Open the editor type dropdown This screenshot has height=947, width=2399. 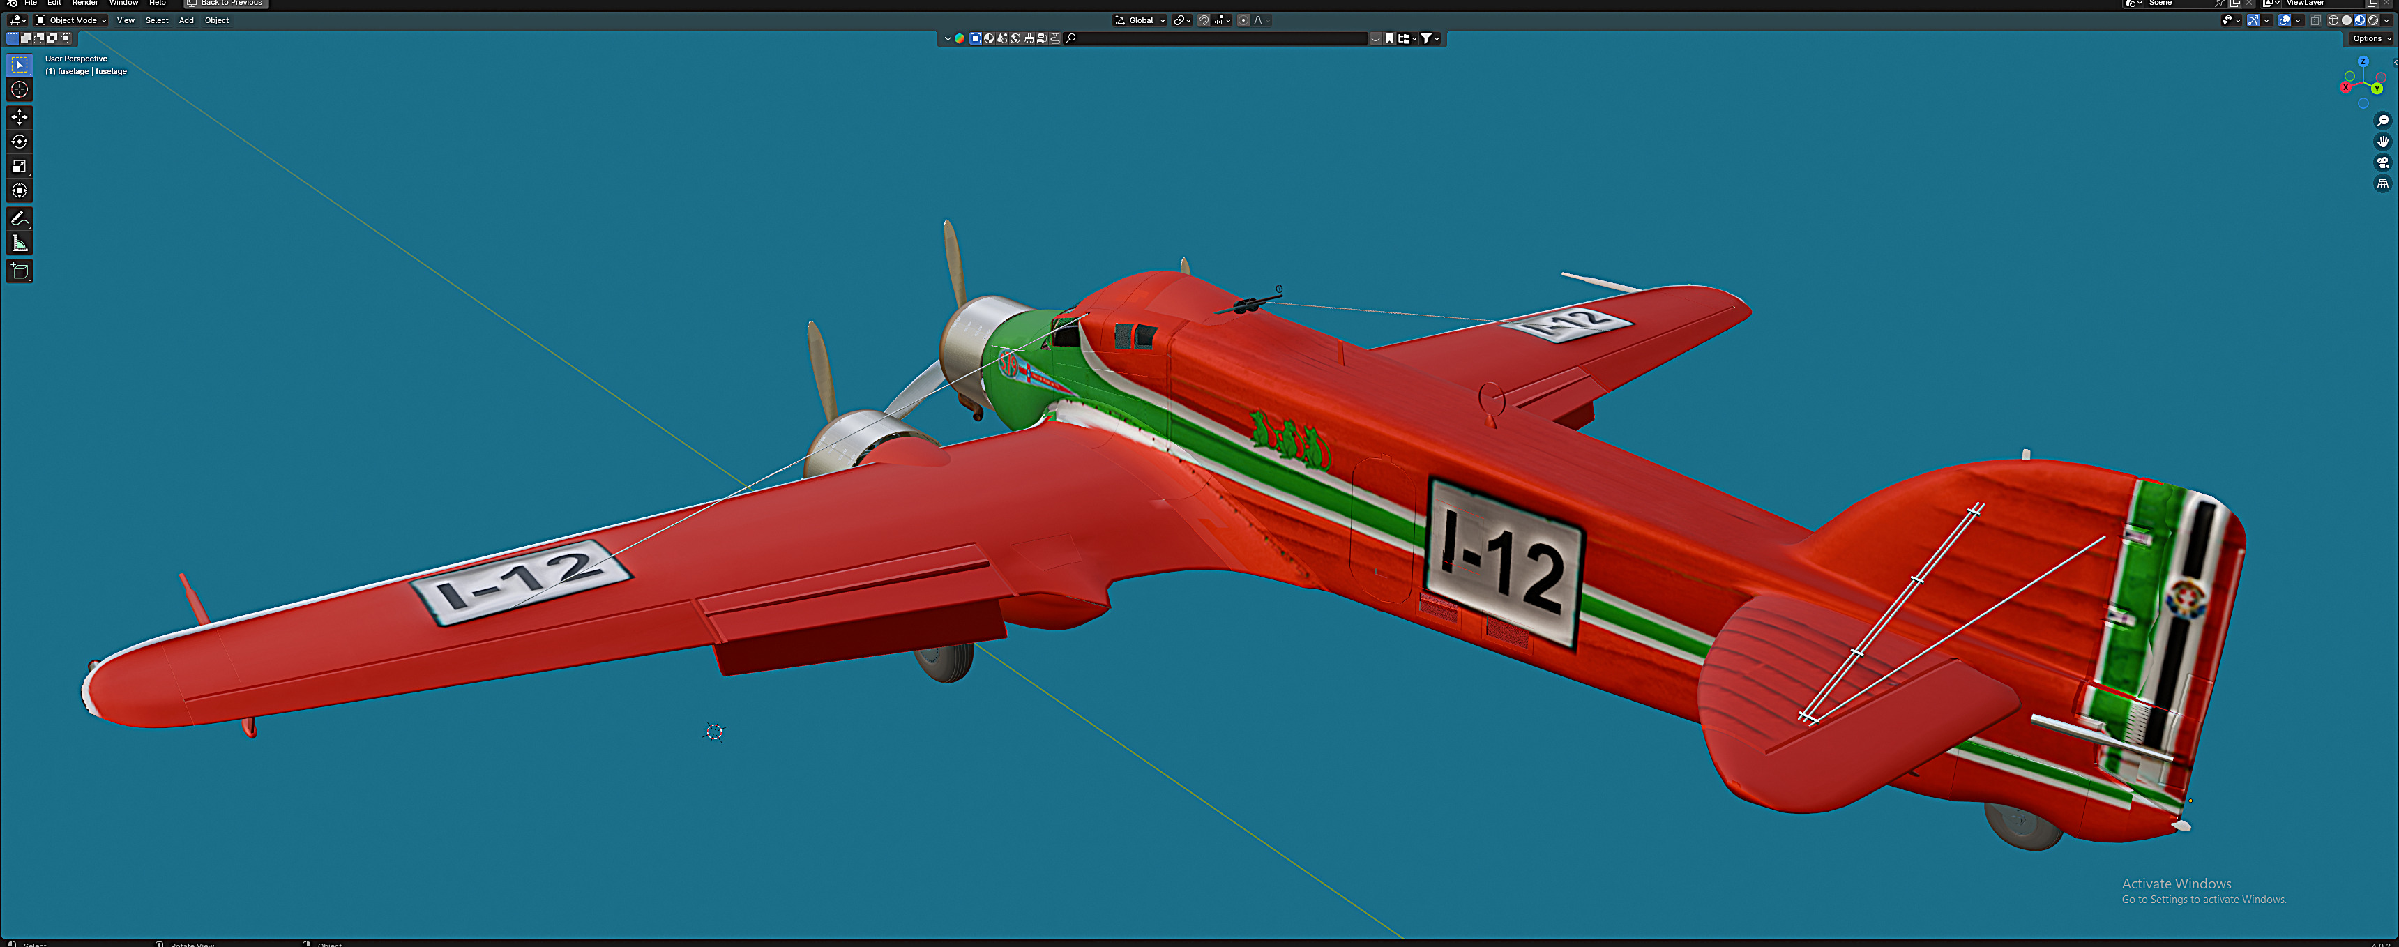point(17,20)
